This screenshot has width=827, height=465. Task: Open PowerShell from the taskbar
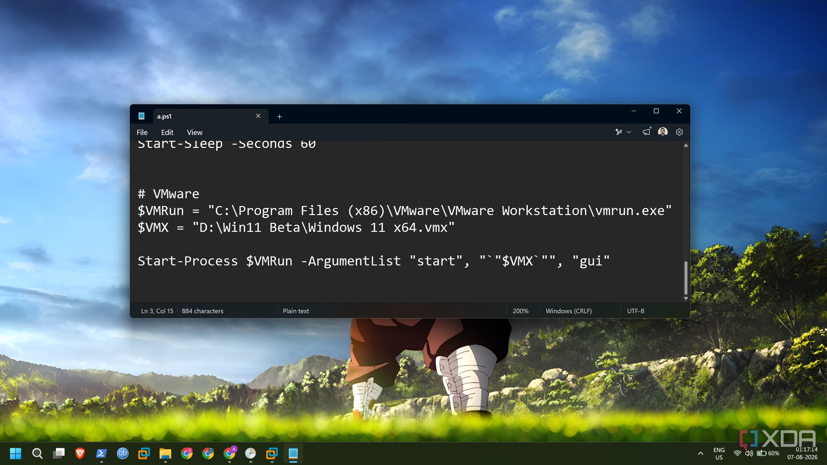click(x=101, y=453)
